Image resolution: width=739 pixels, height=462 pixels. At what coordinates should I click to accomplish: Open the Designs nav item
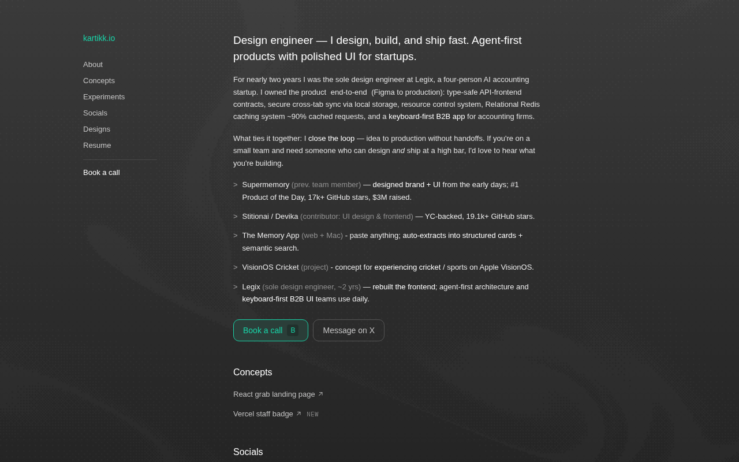coord(96,129)
